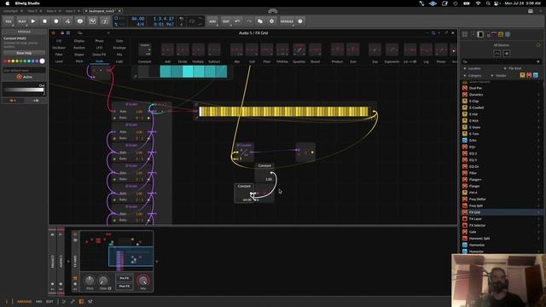
Task: Adjust the Mix knob on FX Grid
Action: pos(142,281)
